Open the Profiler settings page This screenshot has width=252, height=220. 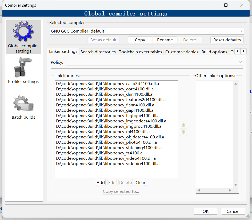[23, 70]
